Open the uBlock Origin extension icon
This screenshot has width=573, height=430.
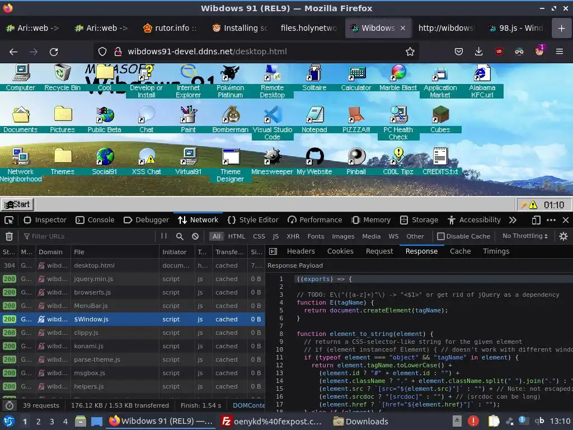point(499,52)
